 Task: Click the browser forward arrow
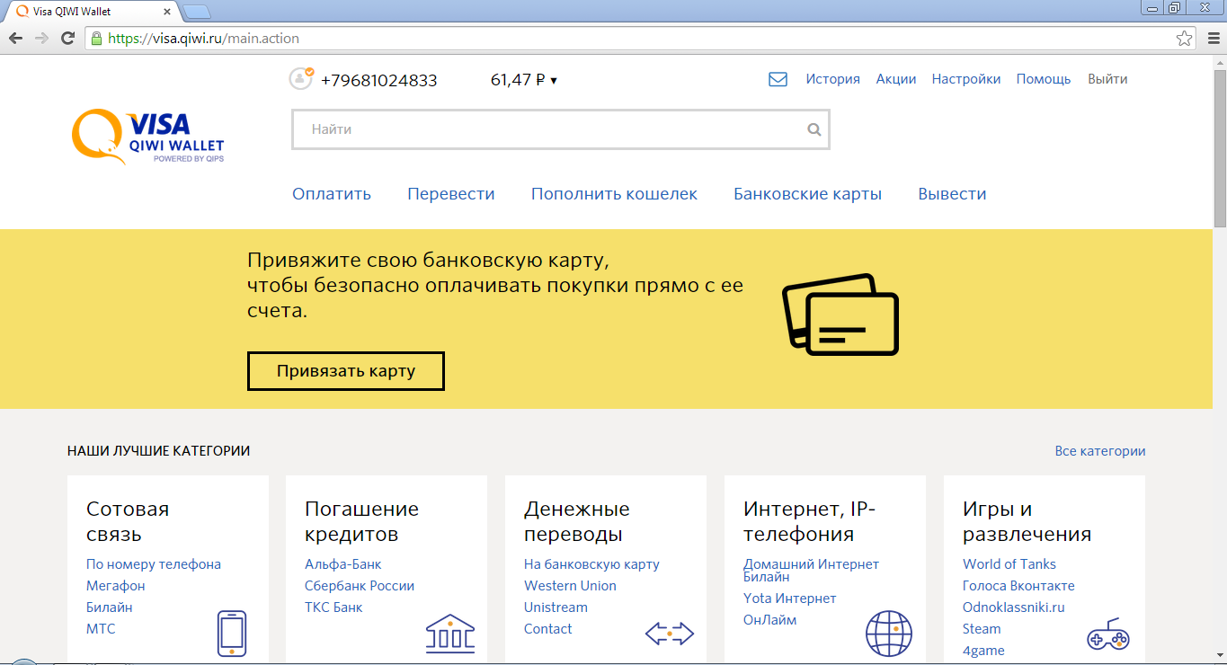coord(41,39)
